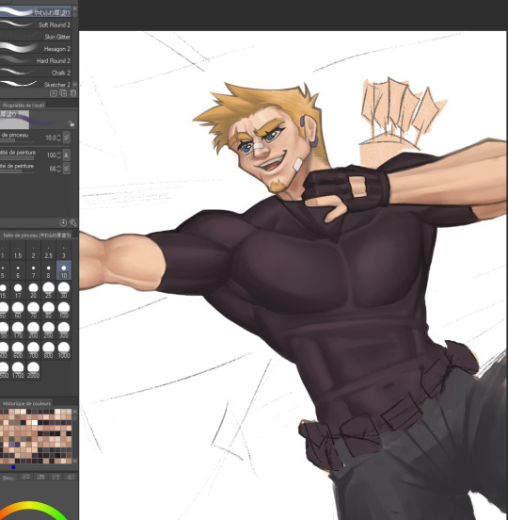The height and width of the screenshot is (520, 508).
Task: Pick brush size preset 60
Action: tap(18, 311)
